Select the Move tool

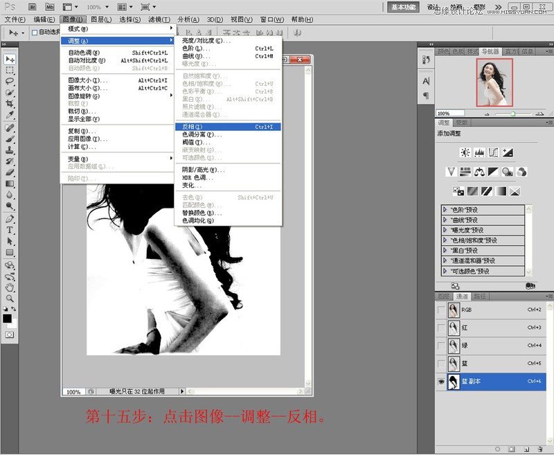coord(9,60)
